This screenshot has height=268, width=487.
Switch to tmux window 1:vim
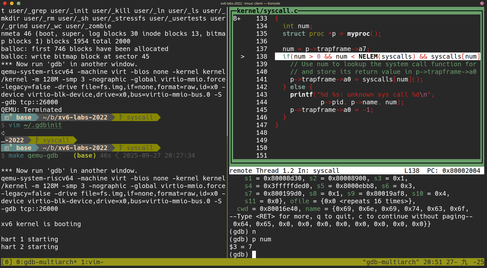coord(92,262)
